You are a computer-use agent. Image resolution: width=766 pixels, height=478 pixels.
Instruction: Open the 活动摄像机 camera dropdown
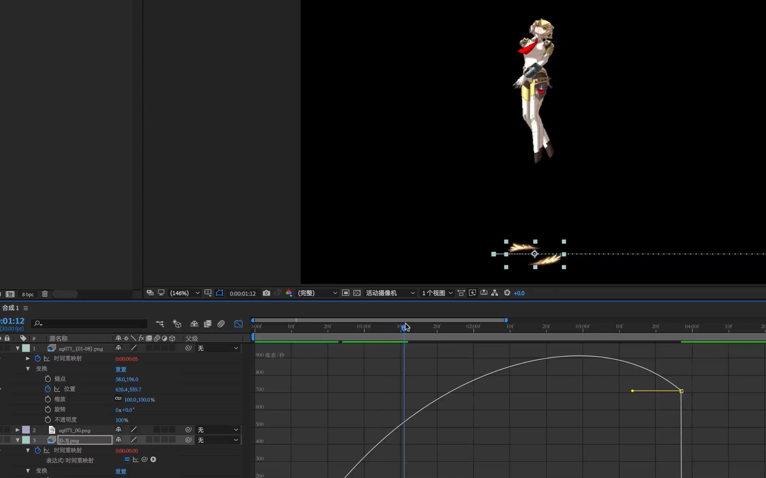click(x=390, y=293)
